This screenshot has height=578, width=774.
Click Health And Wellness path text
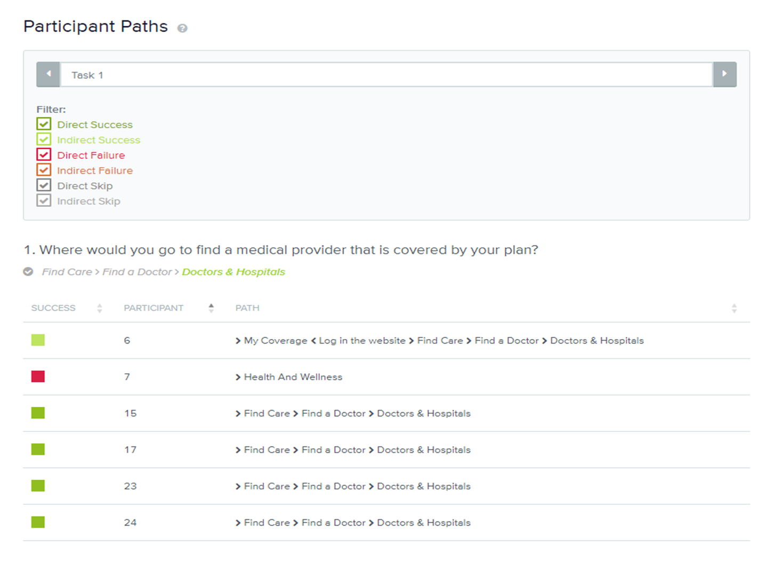[x=293, y=377]
